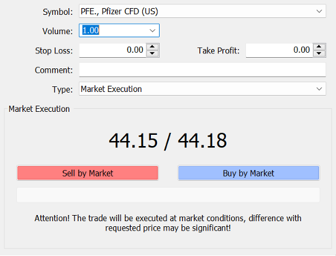This screenshot has width=336, height=256.
Task: Select the PFE Pfizer CFD symbol box
Action: 202,11
